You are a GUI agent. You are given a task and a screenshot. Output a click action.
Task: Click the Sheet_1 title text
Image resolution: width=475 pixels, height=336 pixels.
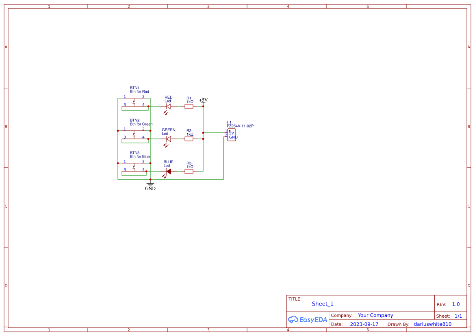tap(322, 303)
